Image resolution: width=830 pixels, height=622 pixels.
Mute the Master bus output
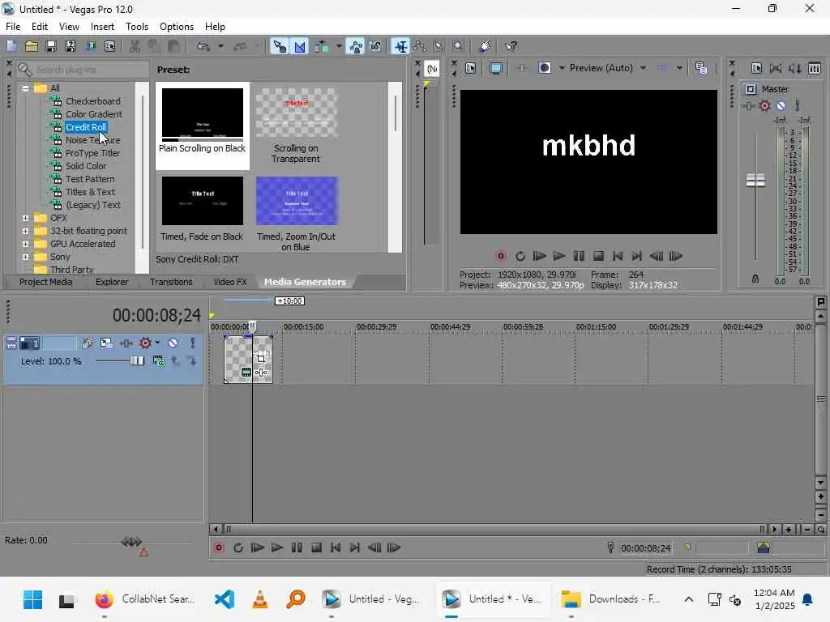pos(781,106)
